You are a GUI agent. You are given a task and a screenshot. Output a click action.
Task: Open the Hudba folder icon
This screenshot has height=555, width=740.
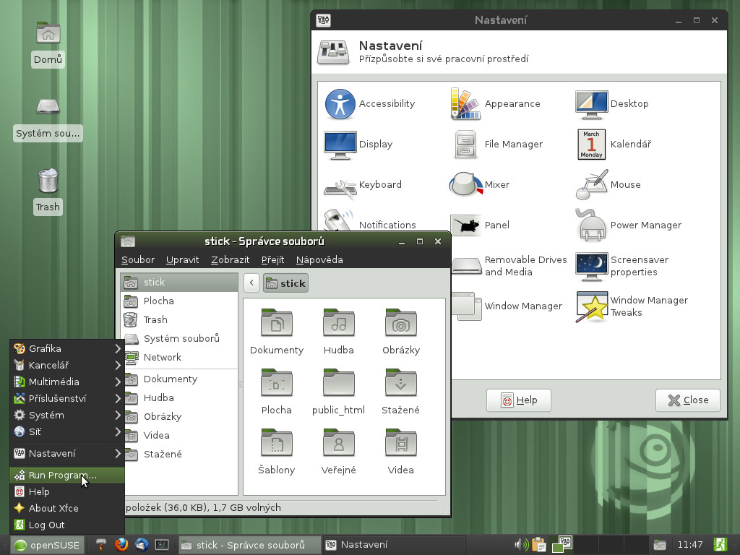click(338, 324)
